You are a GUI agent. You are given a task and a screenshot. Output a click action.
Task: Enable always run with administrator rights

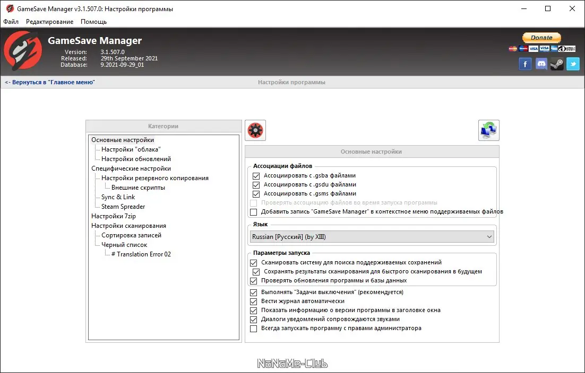254,328
